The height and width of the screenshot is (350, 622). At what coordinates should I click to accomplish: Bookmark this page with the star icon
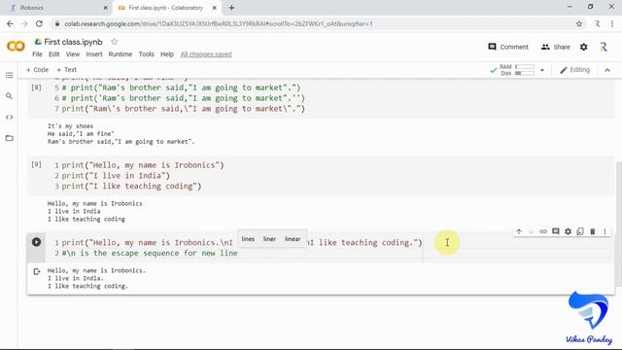pyautogui.click(x=579, y=23)
